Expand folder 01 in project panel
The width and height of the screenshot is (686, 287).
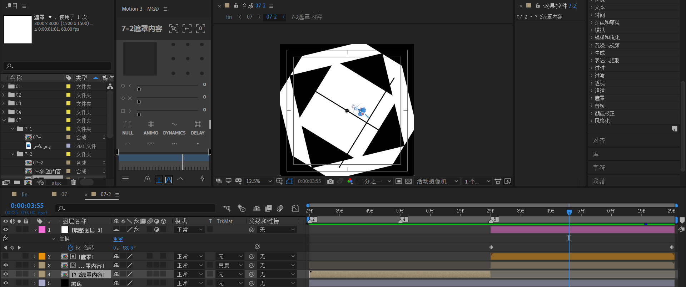4,86
